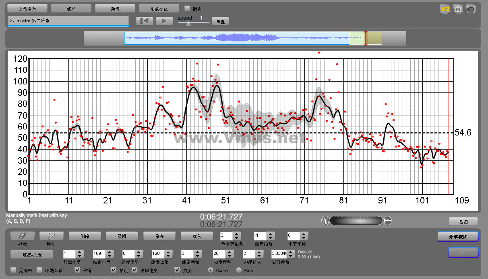Select the eraser (擦除) tool icon
Screen dimensions: 488x279
click(x=22, y=236)
